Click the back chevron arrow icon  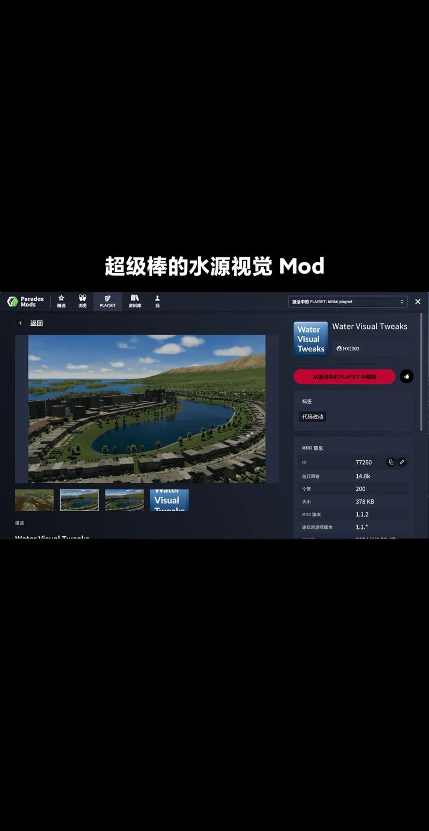pyautogui.click(x=20, y=323)
